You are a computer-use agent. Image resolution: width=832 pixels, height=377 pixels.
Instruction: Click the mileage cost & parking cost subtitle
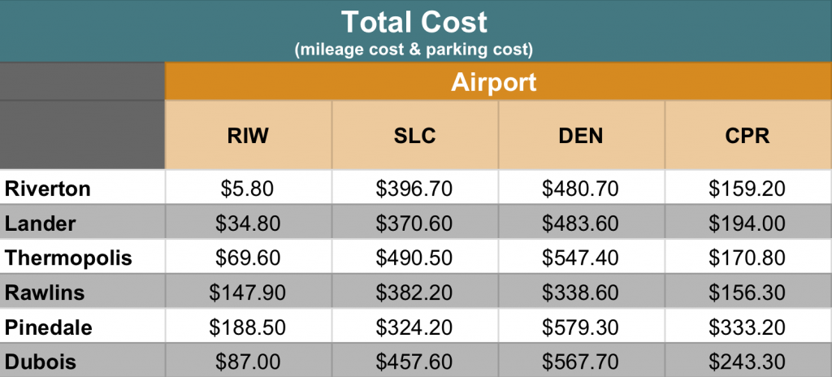pos(414,50)
